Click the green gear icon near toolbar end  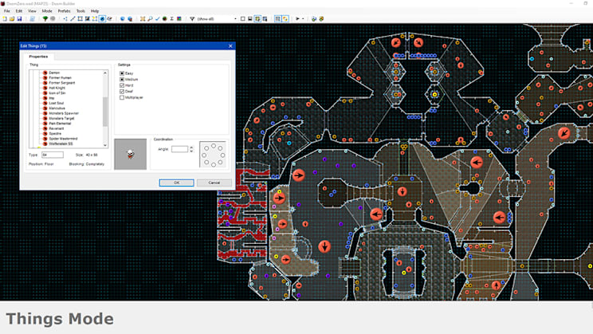(x=314, y=18)
